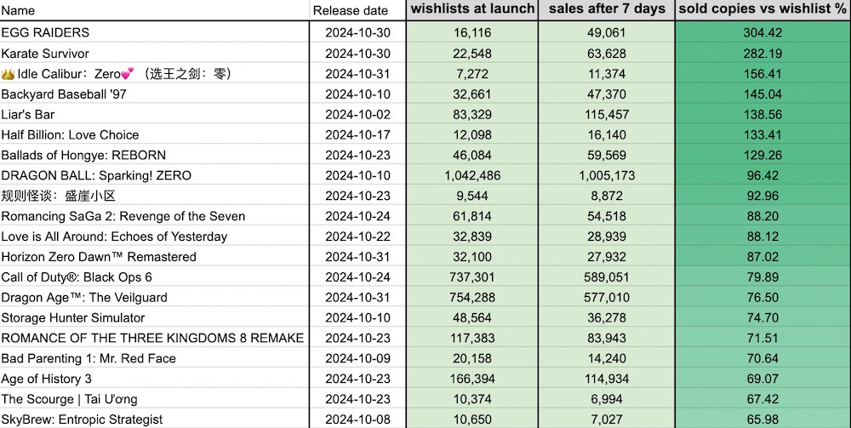Image resolution: width=851 pixels, height=428 pixels.
Task: Select the 'sales after 7 days' header
Action: pyautogui.click(x=607, y=9)
